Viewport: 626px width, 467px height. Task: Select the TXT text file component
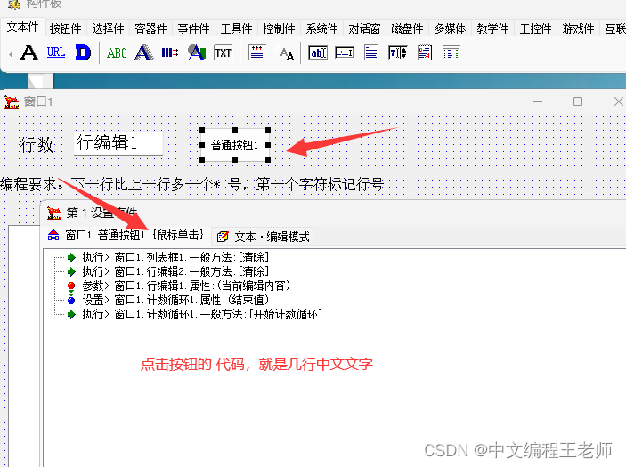pos(223,52)
